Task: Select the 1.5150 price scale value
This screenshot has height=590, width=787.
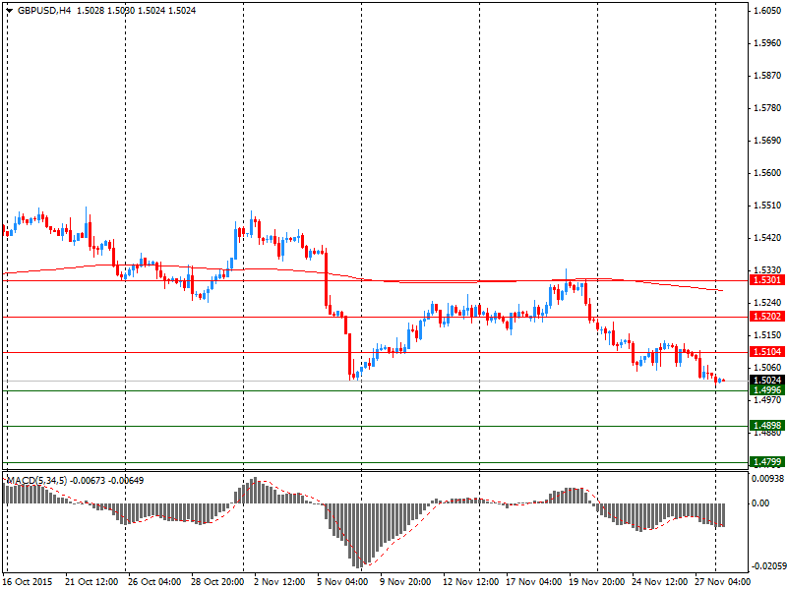Action: point(767,334)
